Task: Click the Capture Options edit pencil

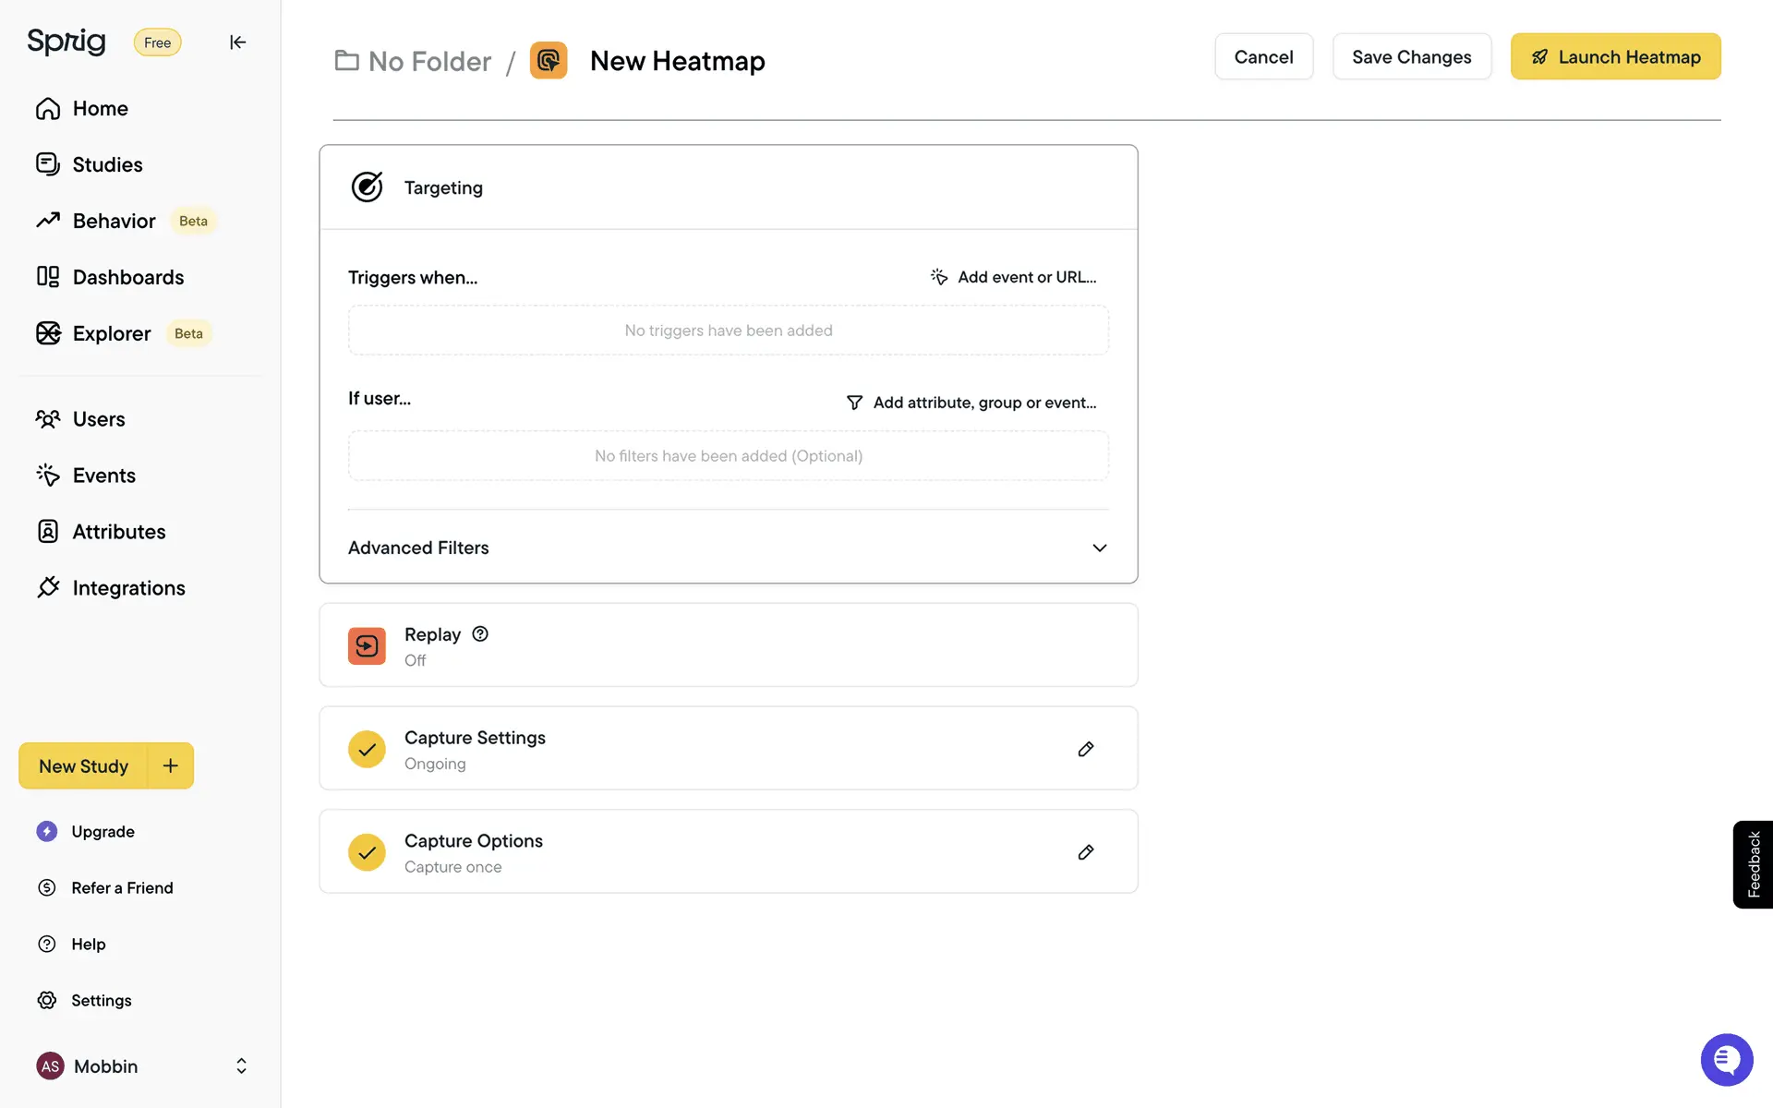Action: pos(1086,852)
